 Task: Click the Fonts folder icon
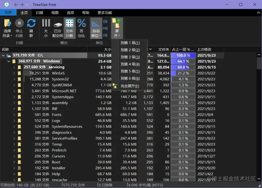[x=19, y=115]
